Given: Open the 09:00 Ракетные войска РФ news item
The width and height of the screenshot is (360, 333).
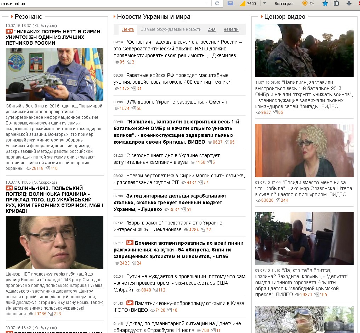Looking at the screenshot, I should [172, 79].
